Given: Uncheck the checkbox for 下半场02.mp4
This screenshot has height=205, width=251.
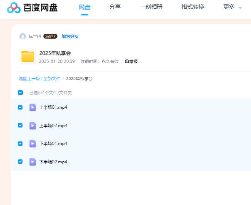Looking at the screenshot, I should click(x=20, y=161).
